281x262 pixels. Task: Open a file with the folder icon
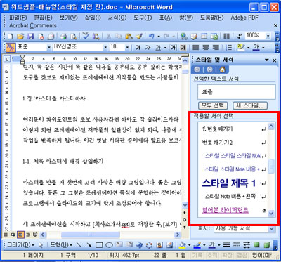pyautogui.click(x=20, y=37)
